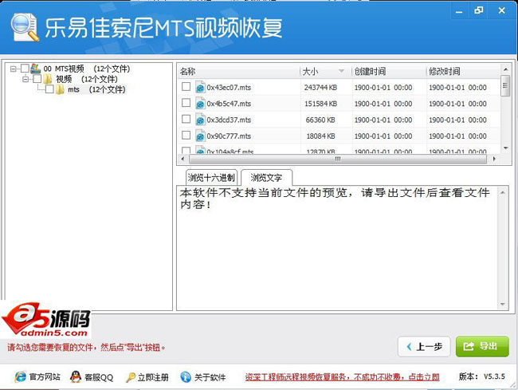
Task: Click the 243744 KB size cell
Action: point(320,88)
